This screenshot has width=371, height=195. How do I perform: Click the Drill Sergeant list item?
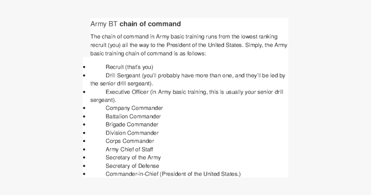pos(188,79)
